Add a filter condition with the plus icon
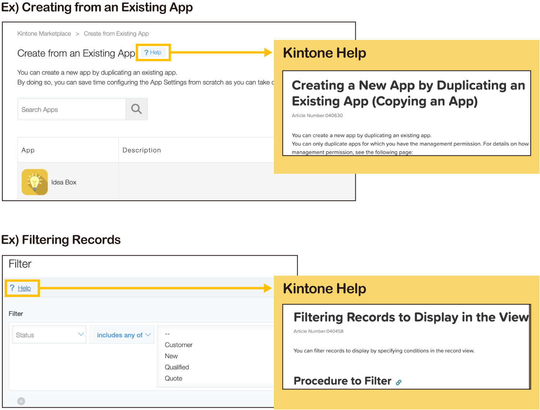The width and height of the screenshot is (540, 410). click(x=21, y=401)
